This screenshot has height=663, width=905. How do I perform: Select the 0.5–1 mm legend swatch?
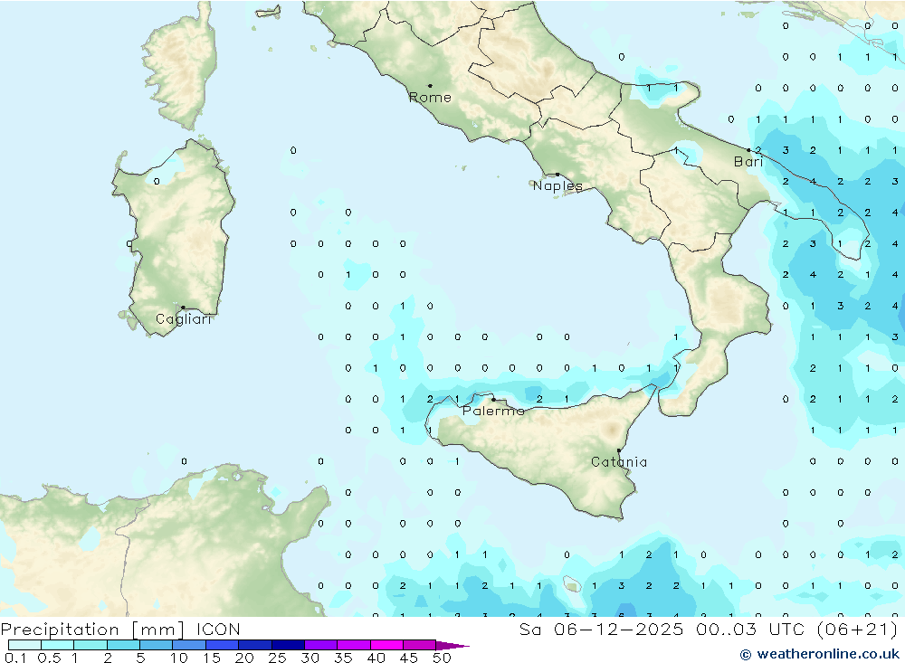pos(58,645)
